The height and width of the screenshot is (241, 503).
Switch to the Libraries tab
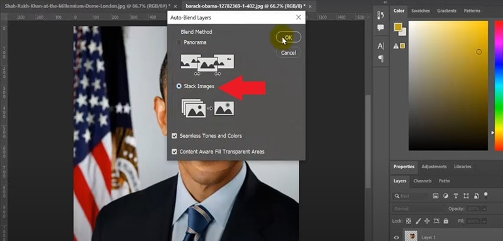pyautogui.click(x=463, y=167)
